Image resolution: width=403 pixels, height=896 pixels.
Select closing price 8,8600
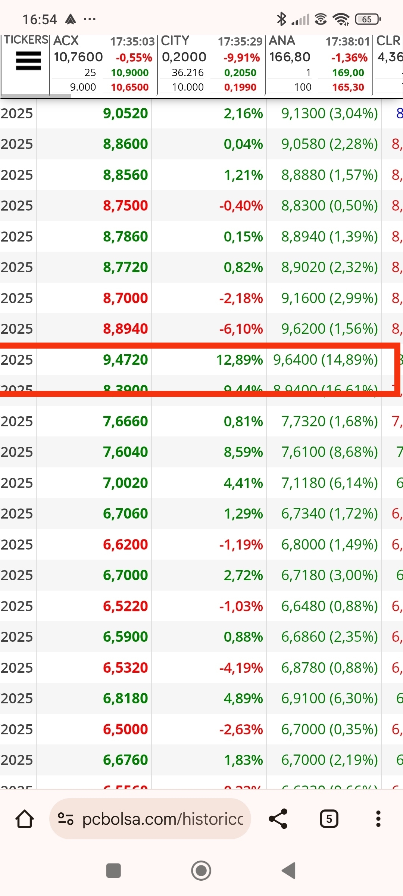coord(125,144)
